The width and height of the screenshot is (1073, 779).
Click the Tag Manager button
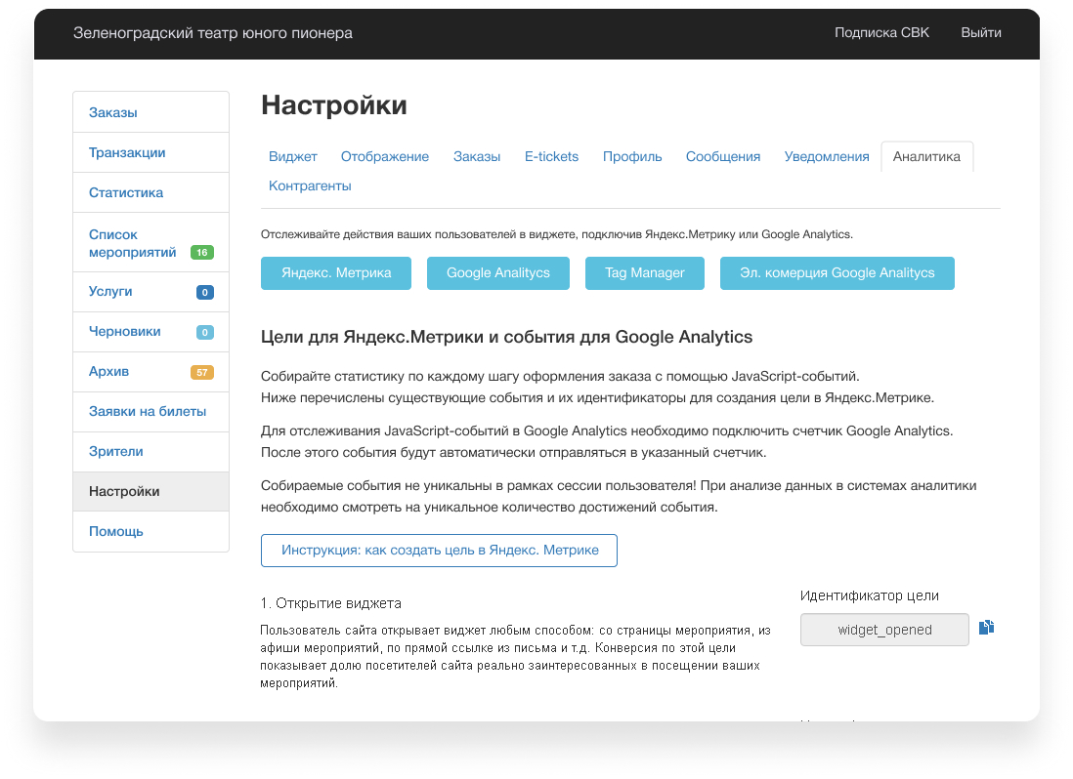645,272
